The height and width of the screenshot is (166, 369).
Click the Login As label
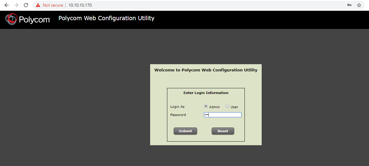pos(177,107)
